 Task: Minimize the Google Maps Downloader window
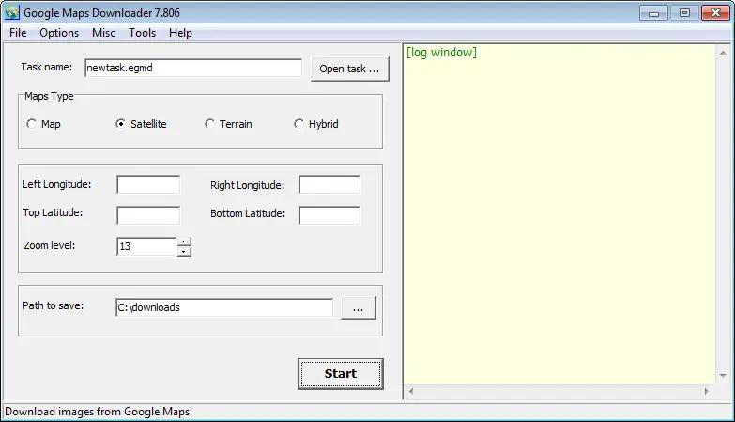(653, 12)
